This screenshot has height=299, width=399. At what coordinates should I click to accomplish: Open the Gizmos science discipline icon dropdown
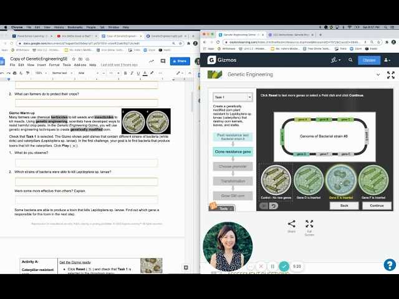tap(335, 60)
